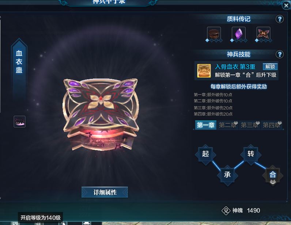Select the 承 node diamond
This screenshot has height=225, width=291.
click(227, 175)
